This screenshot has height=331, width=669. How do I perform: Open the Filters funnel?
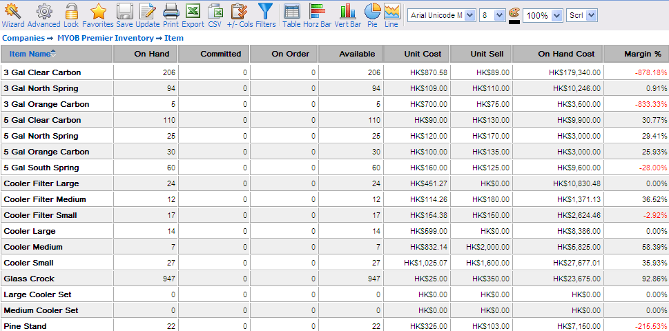point(265,16)
